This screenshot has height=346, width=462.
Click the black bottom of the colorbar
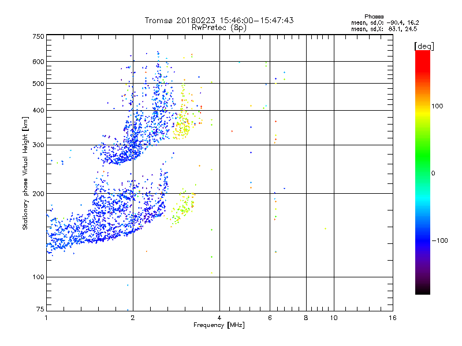(423, 290)
